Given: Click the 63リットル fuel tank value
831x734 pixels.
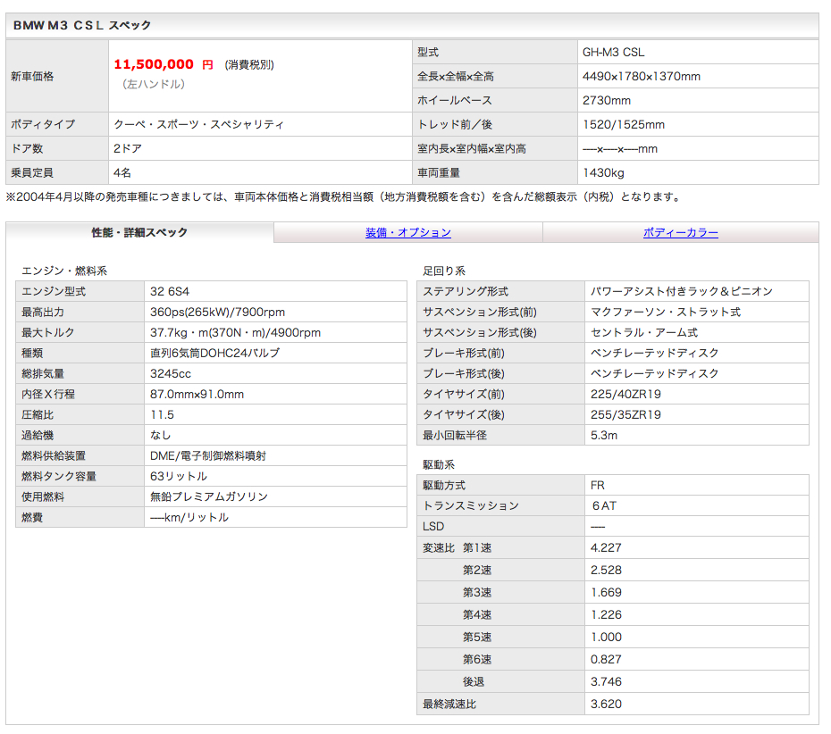Looking at the screenshot, I should click(179, 476).
